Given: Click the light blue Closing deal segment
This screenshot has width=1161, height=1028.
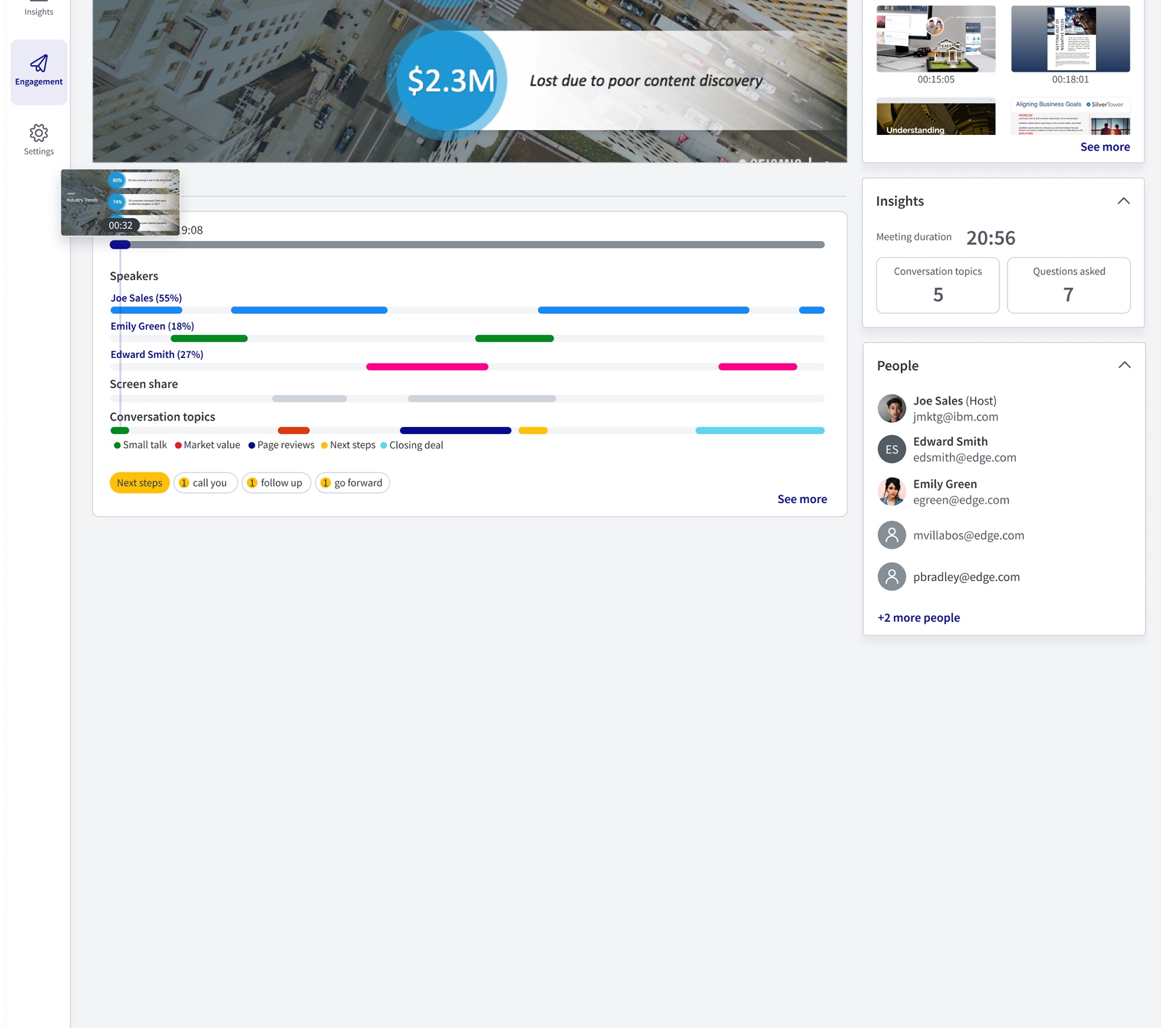Looking at the screenshot, I should coord(759,431).
